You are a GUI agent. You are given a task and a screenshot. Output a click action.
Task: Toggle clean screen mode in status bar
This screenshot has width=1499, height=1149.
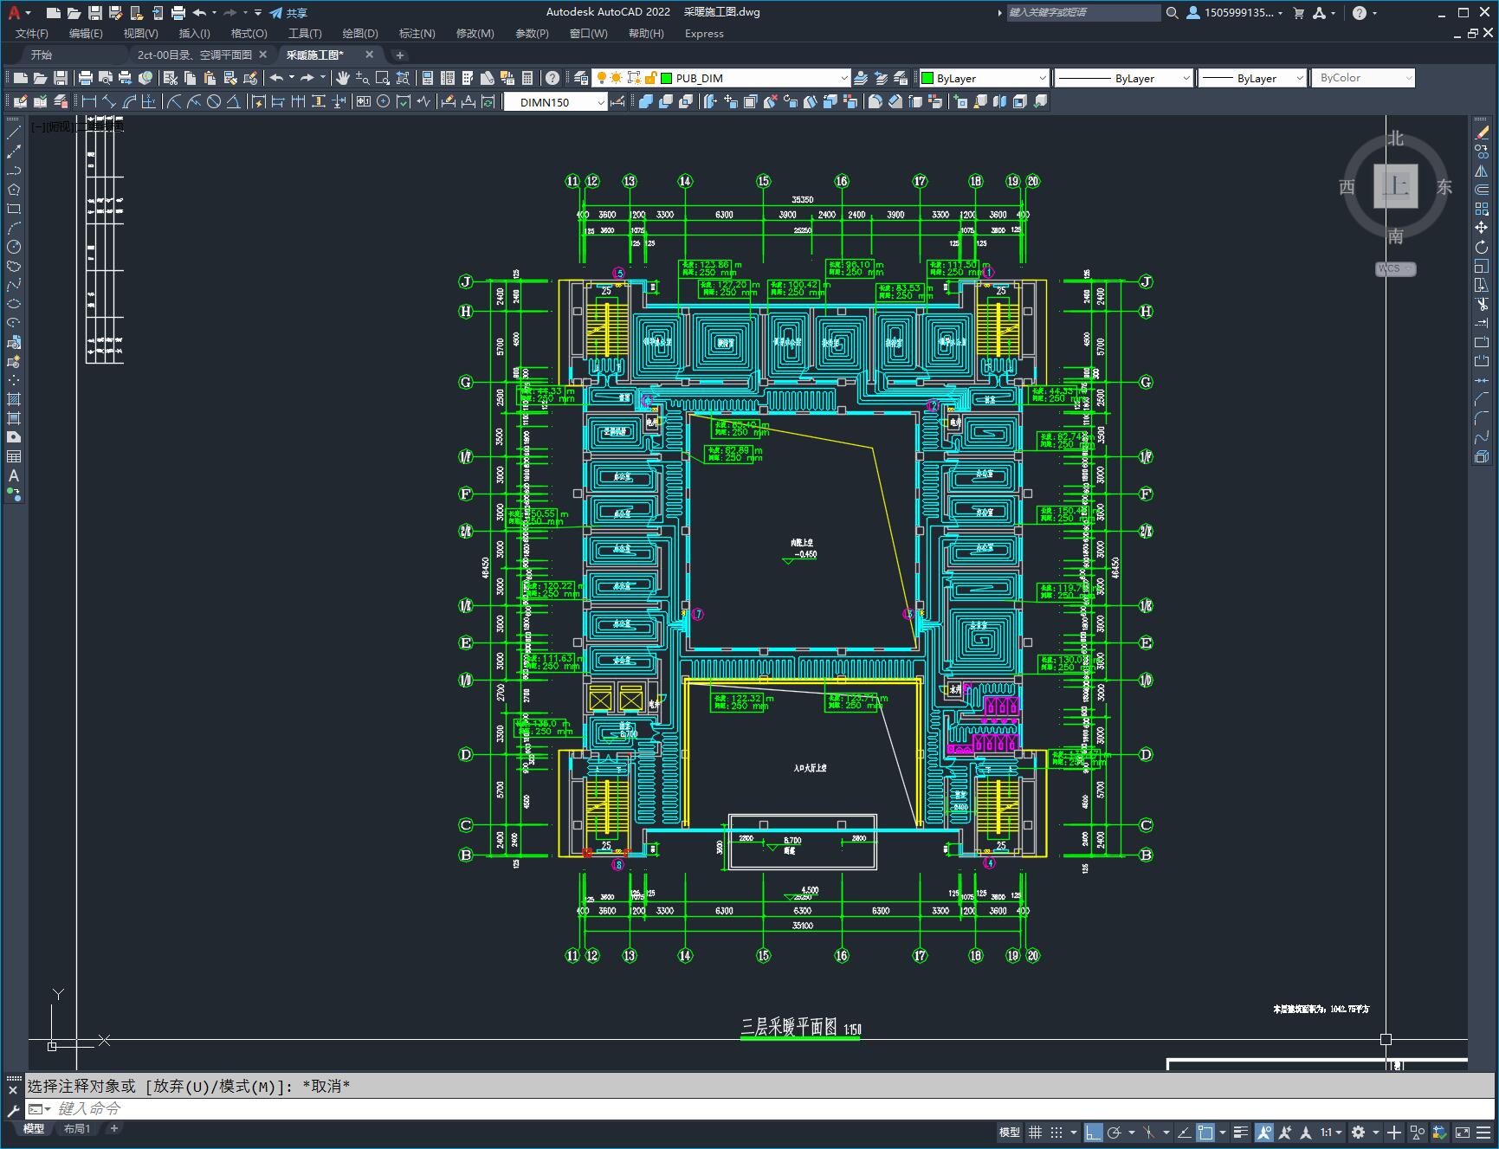1463,1133
